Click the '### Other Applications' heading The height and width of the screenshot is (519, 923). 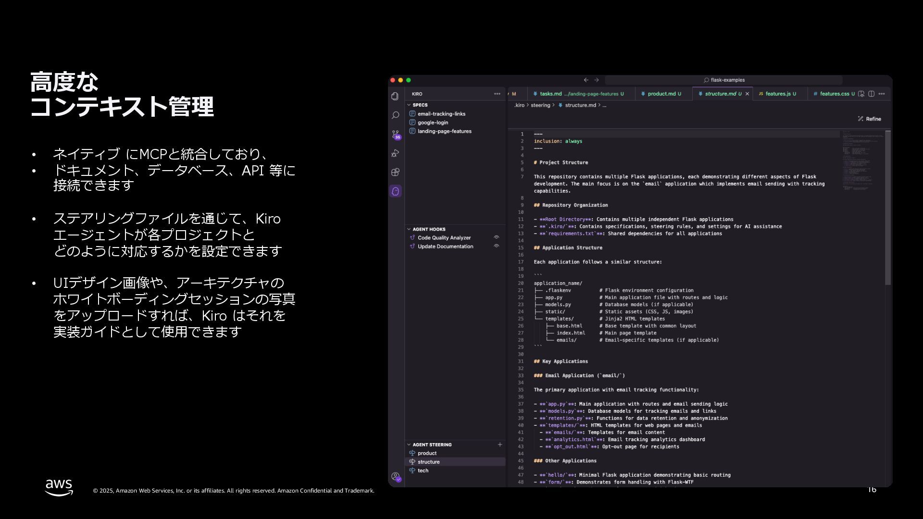pos(565,461)
